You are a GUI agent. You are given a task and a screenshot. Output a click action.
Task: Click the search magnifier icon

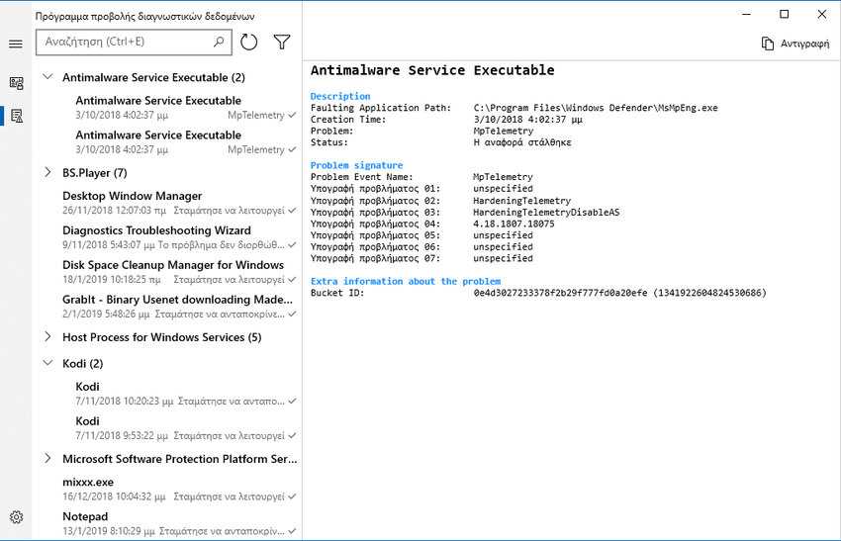(x=219, y=42)
